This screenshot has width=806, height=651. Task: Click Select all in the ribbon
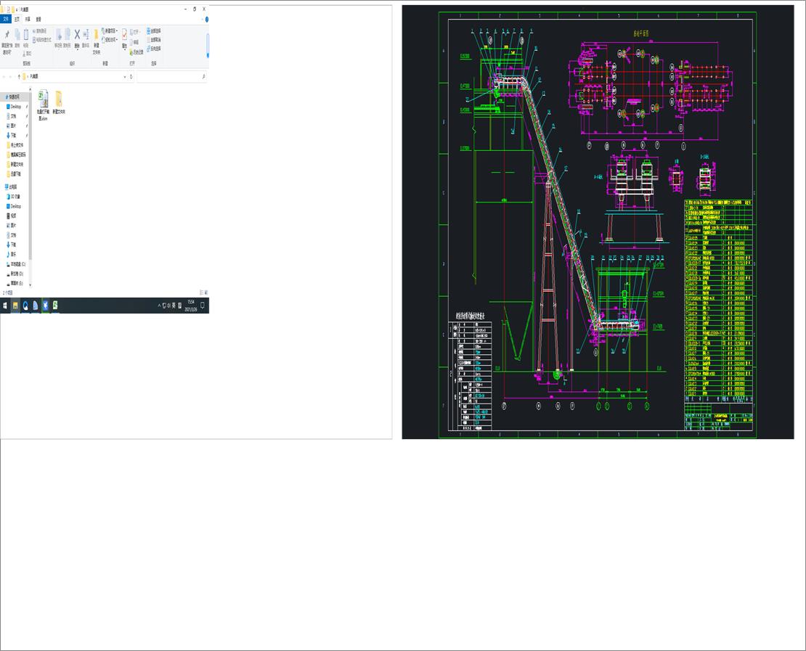154,30
